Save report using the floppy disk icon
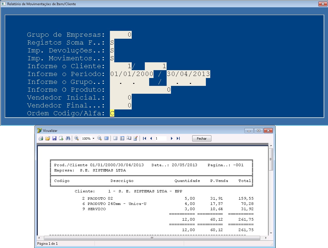This screenshot has width=328, height=248. [54, 139]
